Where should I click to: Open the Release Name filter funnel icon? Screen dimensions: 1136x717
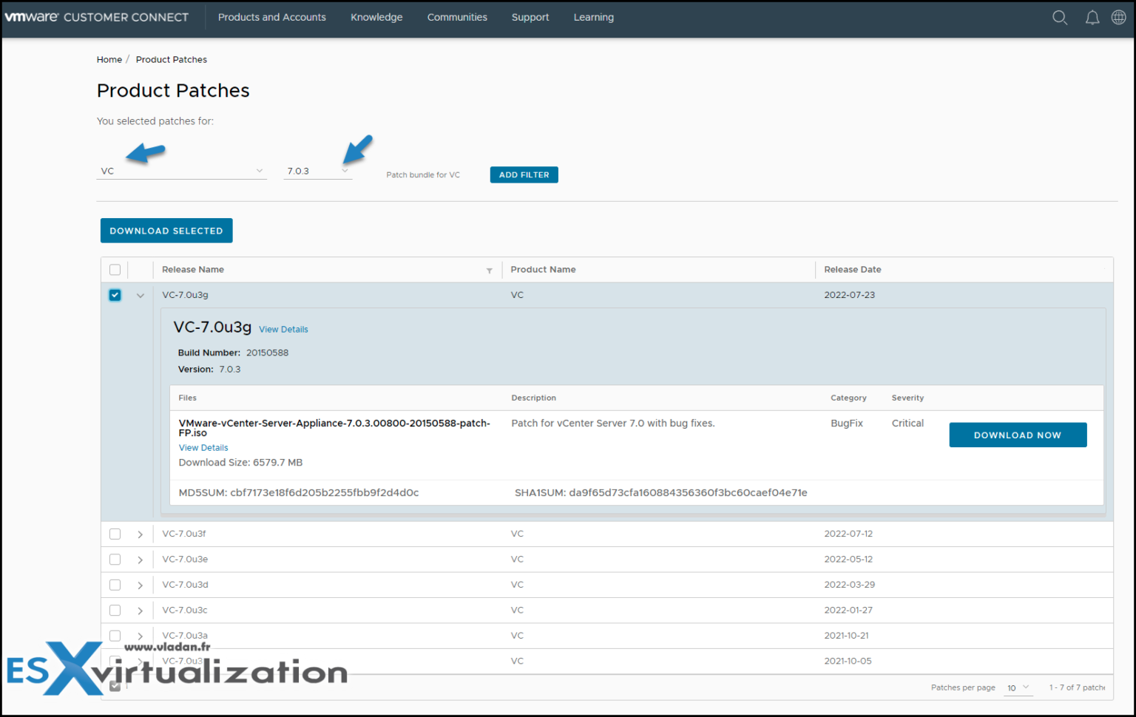489,271
